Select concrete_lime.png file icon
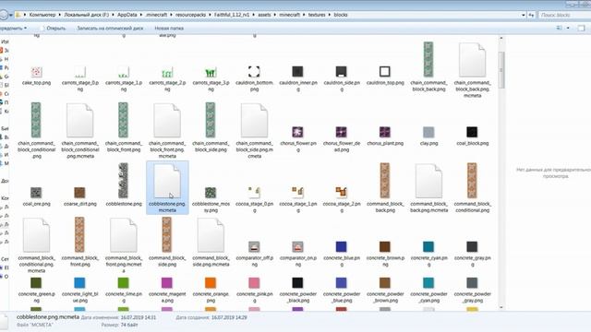This screenshot has width=591, height=332. 123,283
